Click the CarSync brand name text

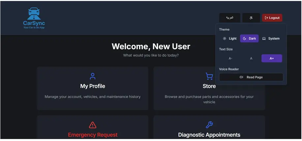click(x=34, y=23)
